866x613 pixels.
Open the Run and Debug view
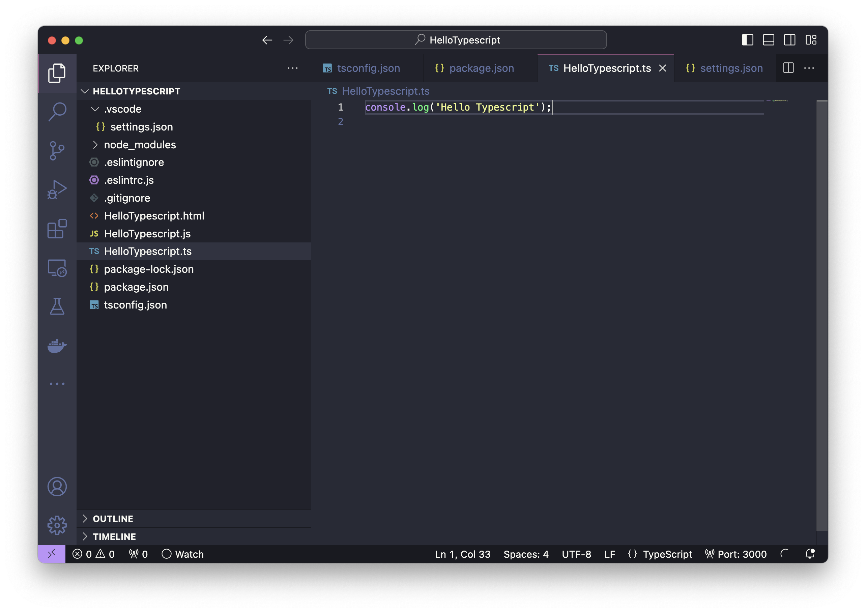[57, 189]
